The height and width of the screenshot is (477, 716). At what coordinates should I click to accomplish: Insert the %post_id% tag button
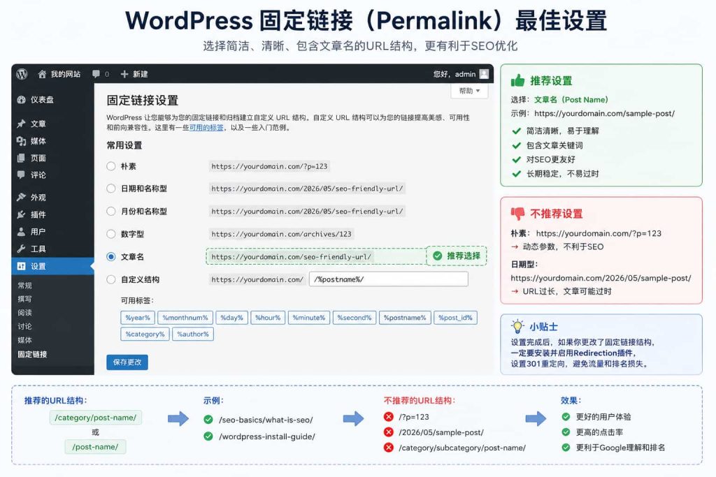pyautogui.click(x=455, y=317)
